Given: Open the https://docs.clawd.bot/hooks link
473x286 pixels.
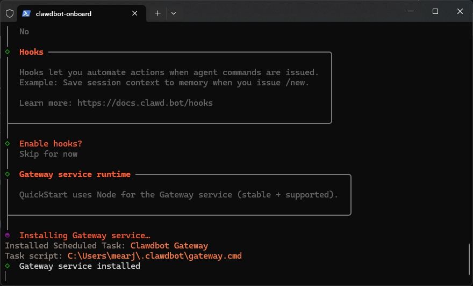Looking at the screenshot, I should (145, 103).
